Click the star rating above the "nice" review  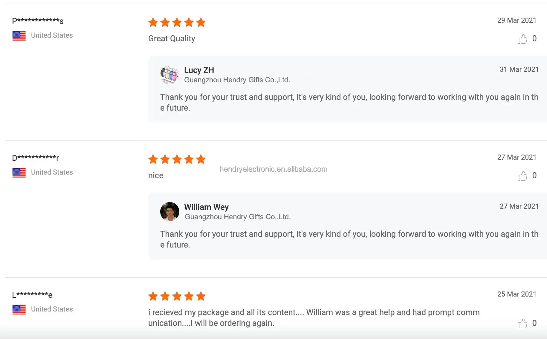tap(177, 159)
